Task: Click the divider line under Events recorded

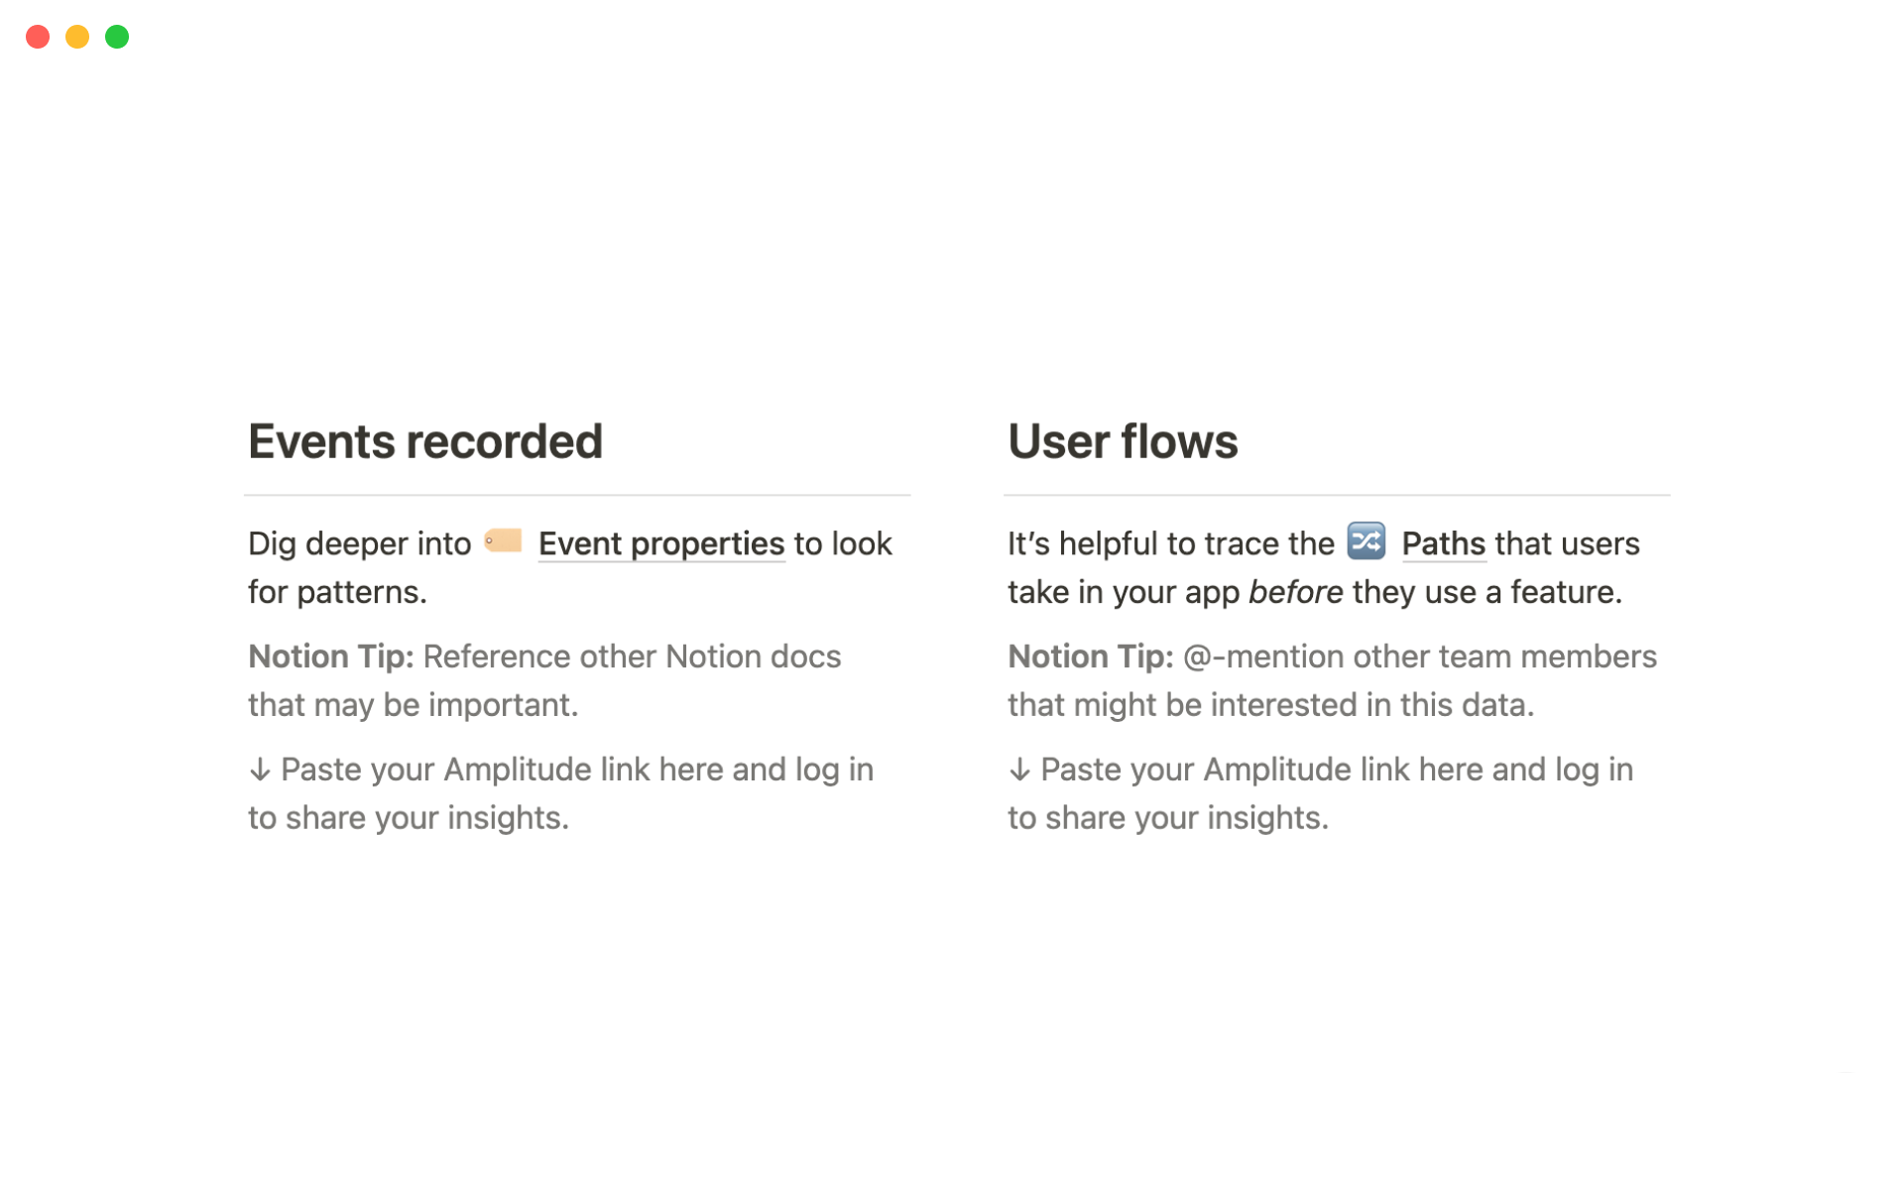Action: click(x=577, y=495)
